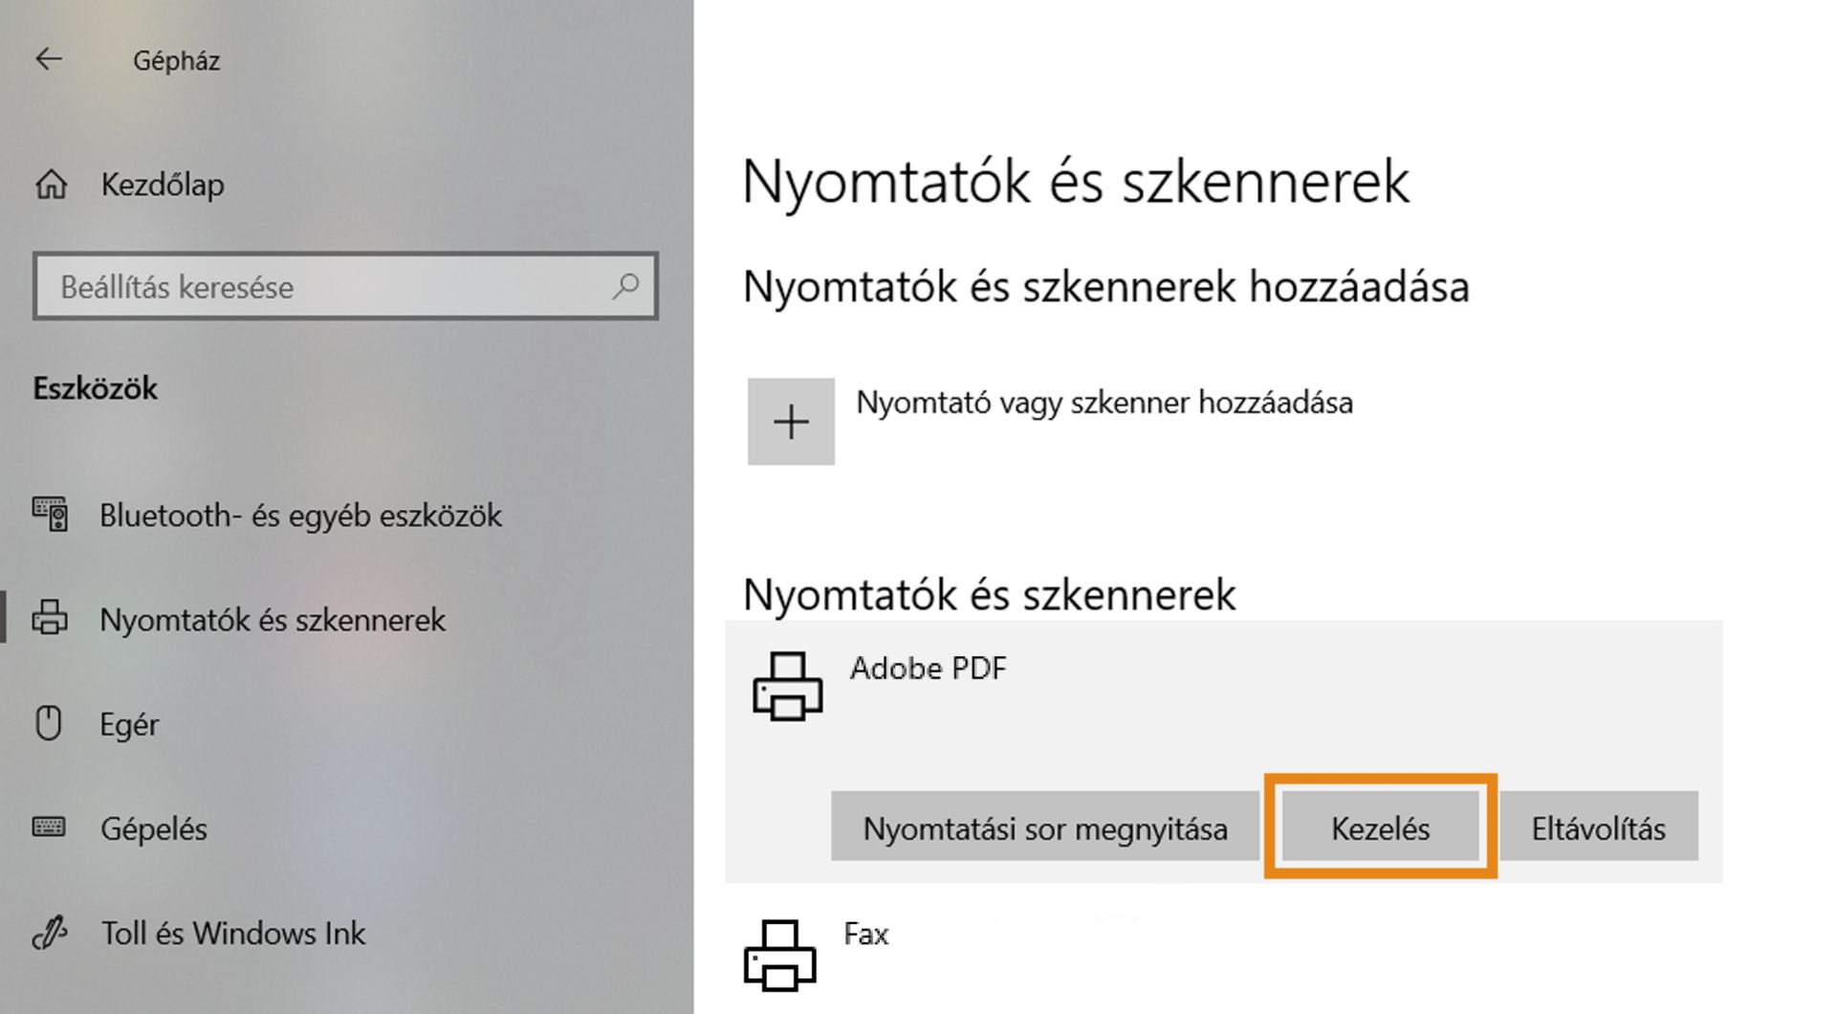Open Nyomtatási sor megnyitása
The width and height of the screenshot is (1836, 1014).
1045,827
